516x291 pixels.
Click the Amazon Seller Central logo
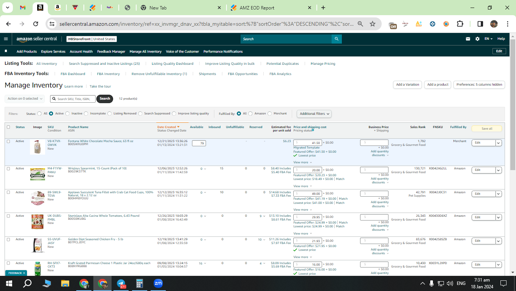(x=37, y=39)
